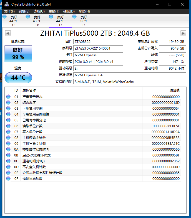The width and height of the screenshot is (191, 218).
Task: Click the raw value 0000000002352
Action: point(166,161)
